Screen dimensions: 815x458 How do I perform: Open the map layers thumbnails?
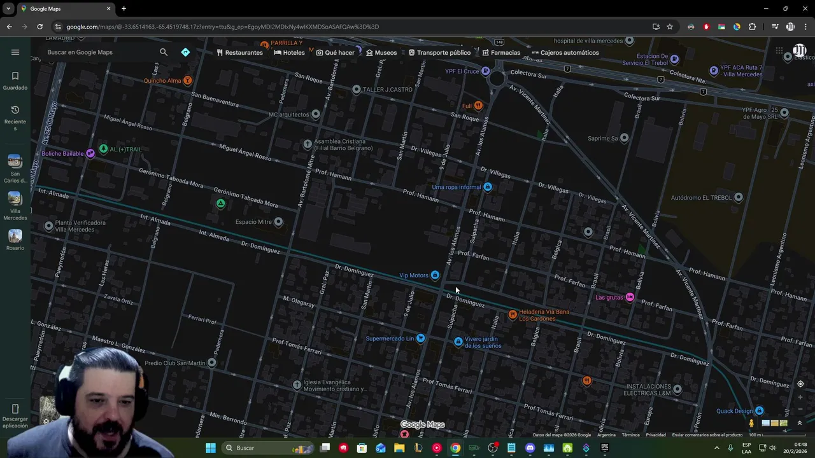(774, 423)
